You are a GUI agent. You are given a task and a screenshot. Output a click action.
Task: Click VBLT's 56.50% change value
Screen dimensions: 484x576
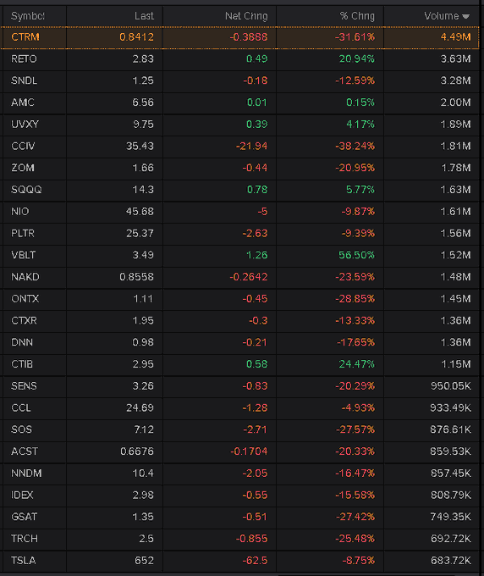356,255
